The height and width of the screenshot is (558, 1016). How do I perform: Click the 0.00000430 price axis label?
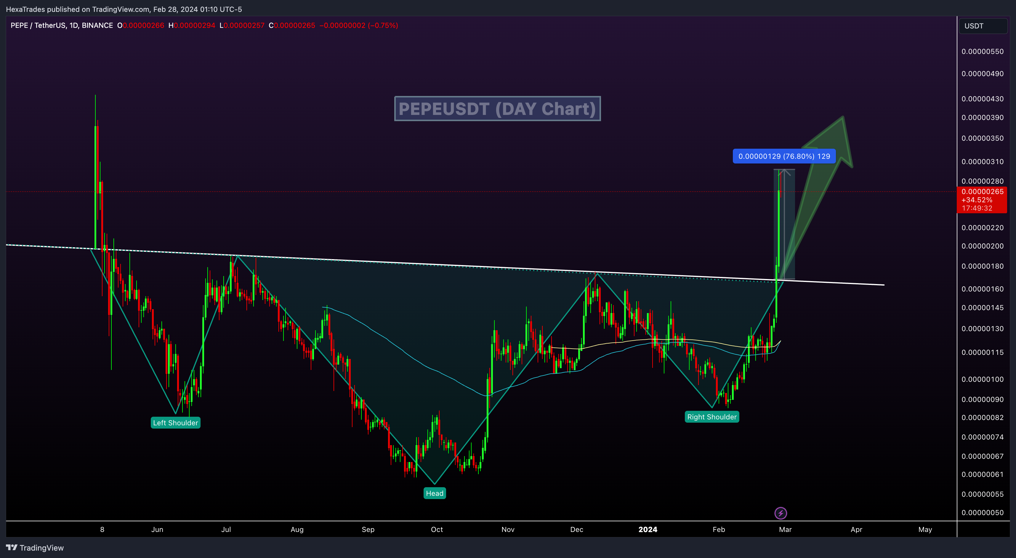(983, 99)
